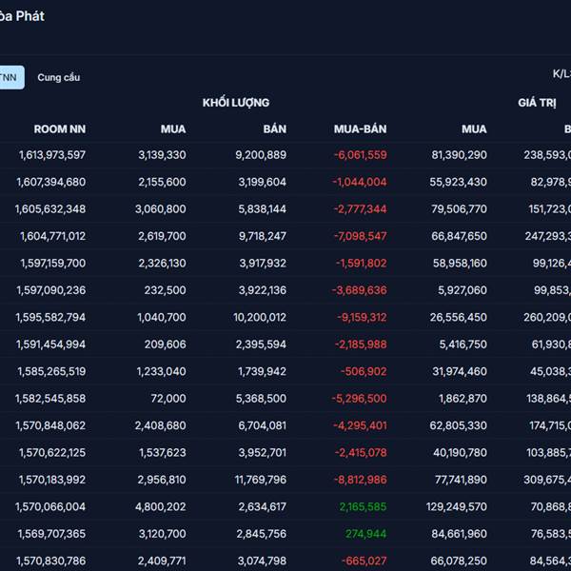Click the GIÁ TRỊ group heading
Viewport: 571px width, 571px height.
coord(537,103)
